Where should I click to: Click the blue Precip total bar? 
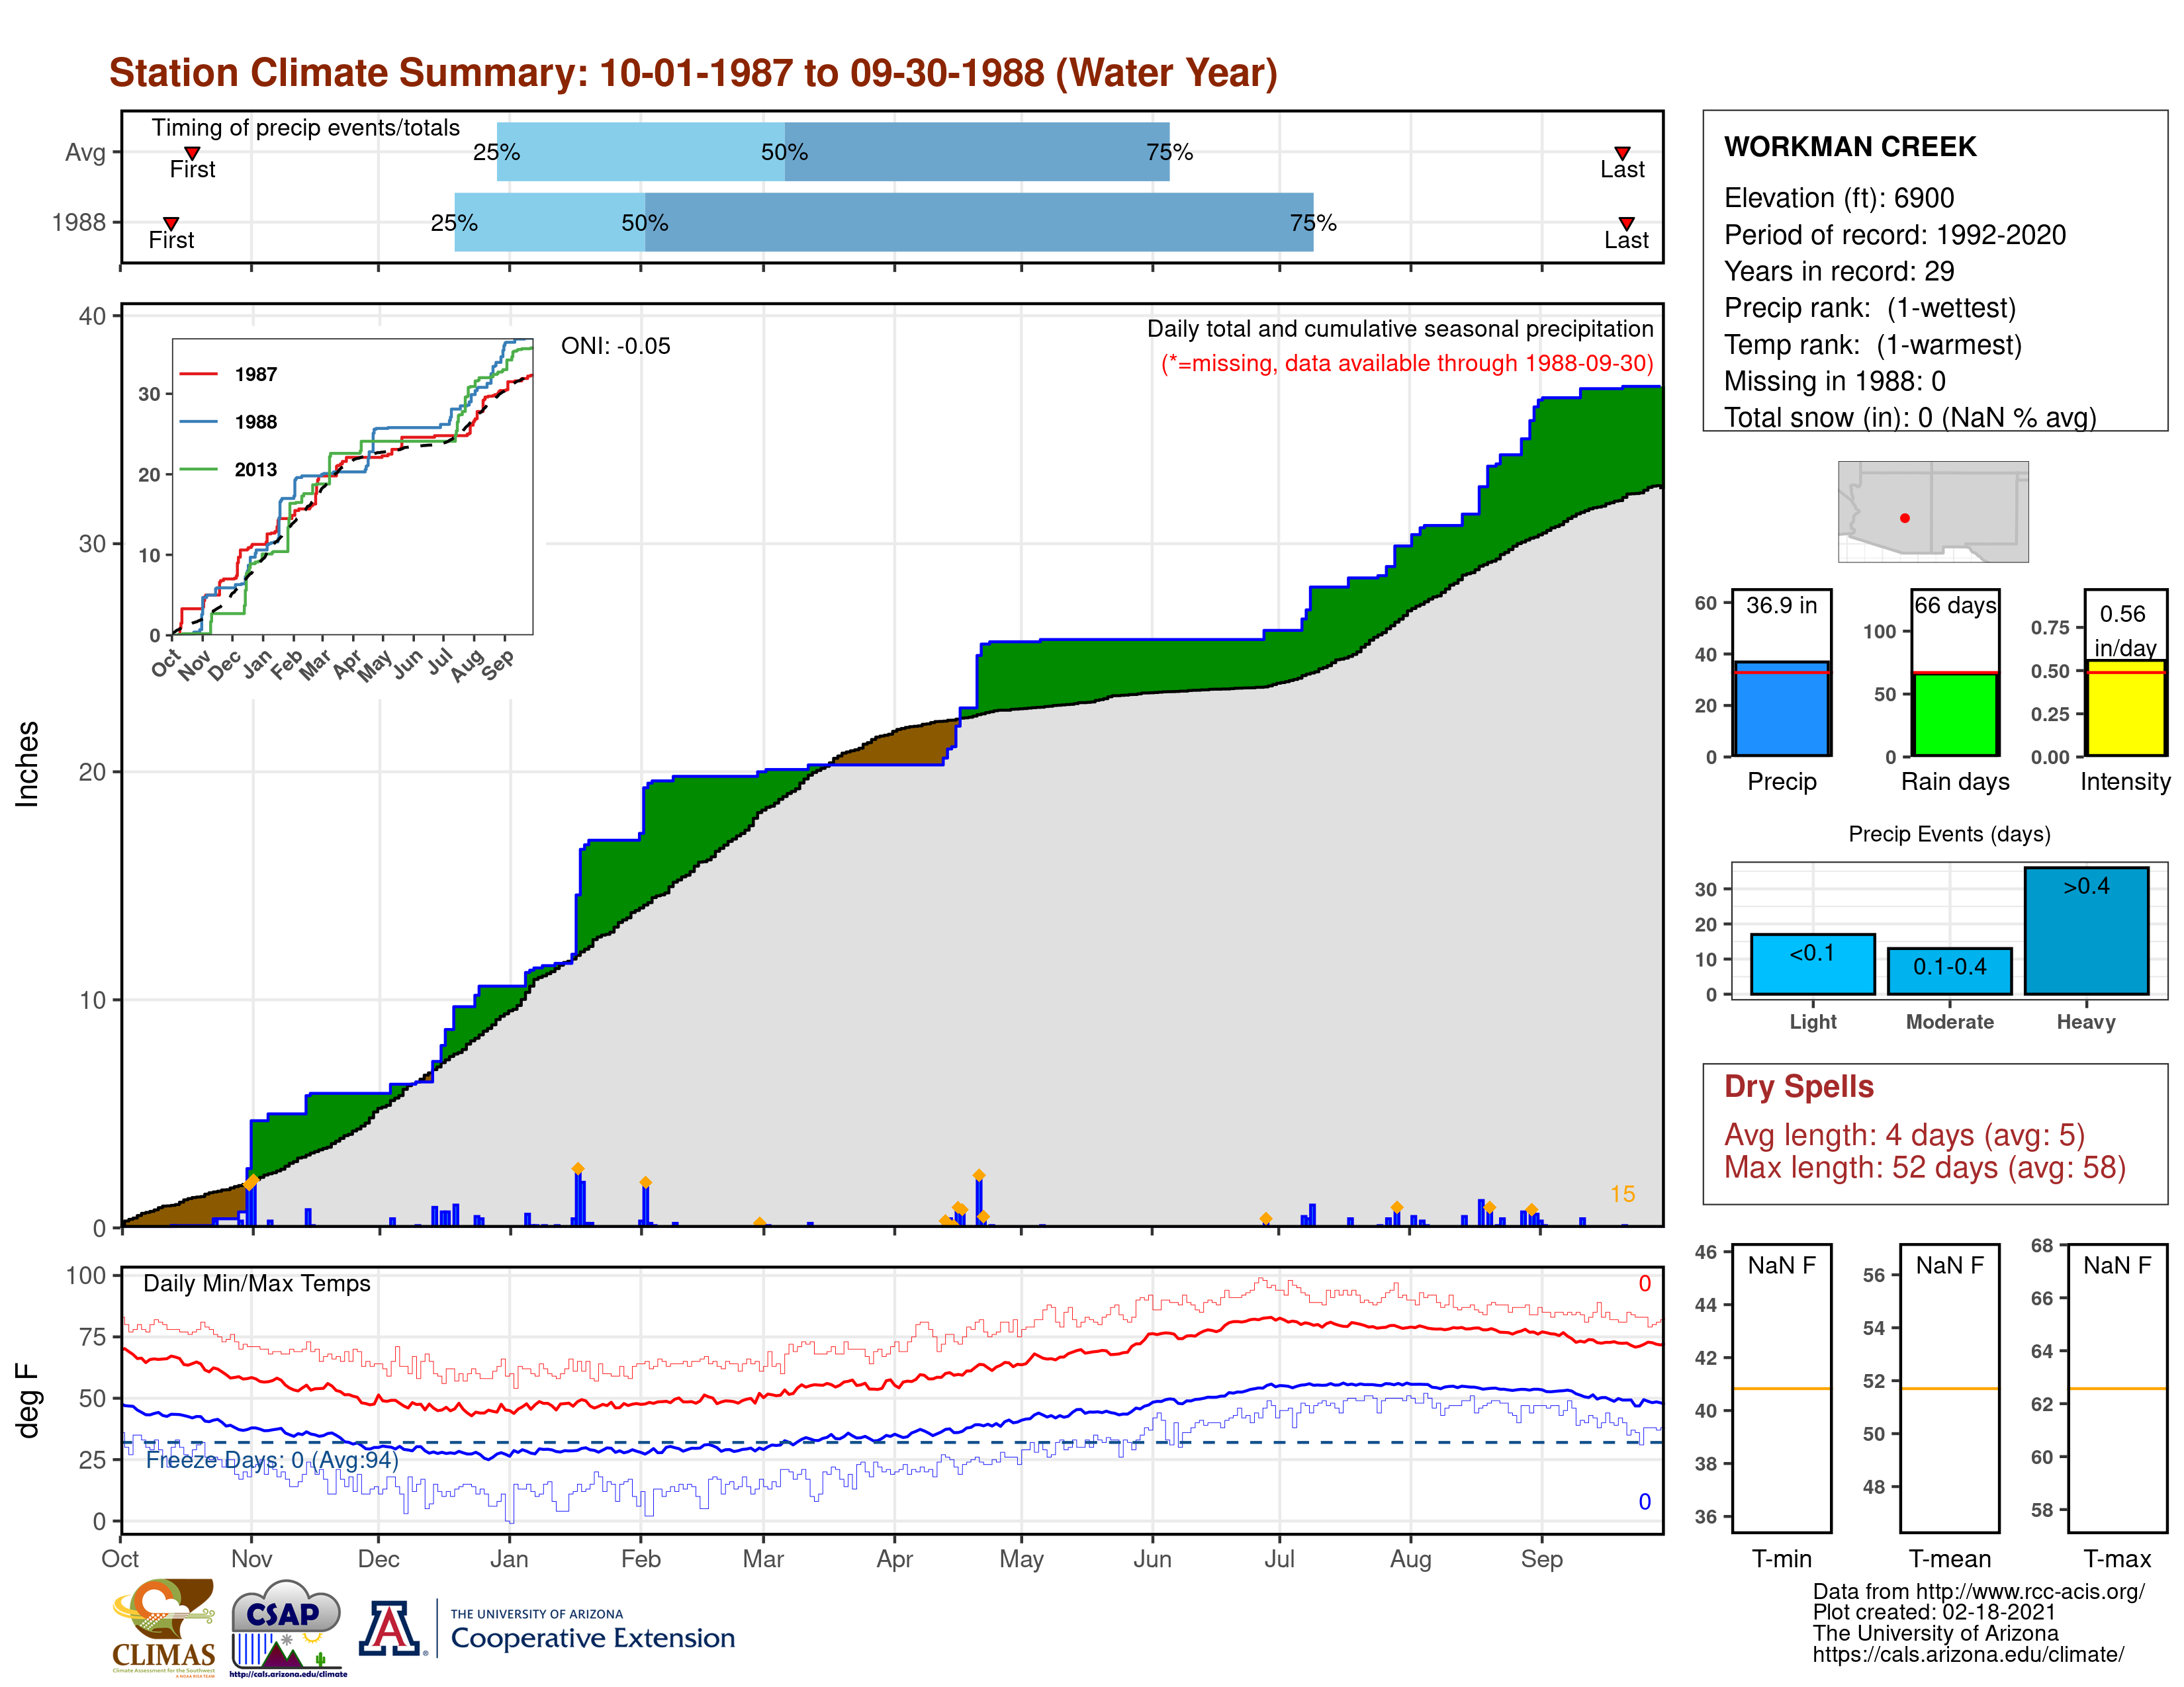coord(1781,709)
